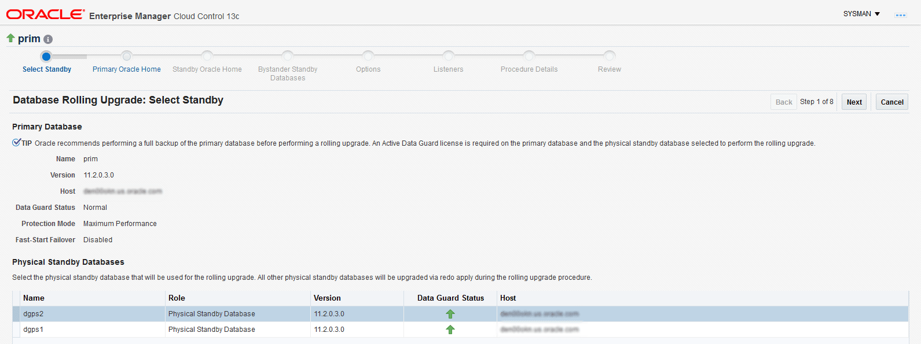This screenshot has width=921, height=344.
Task: Open the SYSMAN user dropdown menu
Action: pyautogui.click(x=861, y=14)
